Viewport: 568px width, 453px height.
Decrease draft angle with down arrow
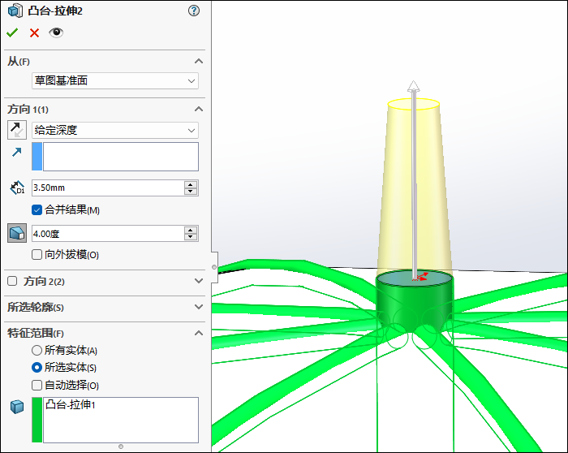[x=191, y=237]
